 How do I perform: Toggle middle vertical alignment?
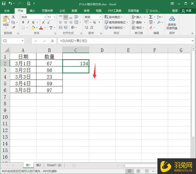(66, 17)
